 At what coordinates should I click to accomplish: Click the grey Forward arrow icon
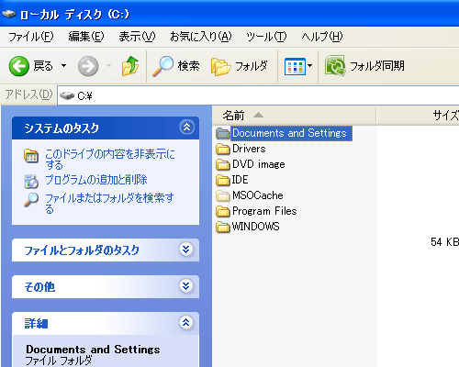pos(88,66)
